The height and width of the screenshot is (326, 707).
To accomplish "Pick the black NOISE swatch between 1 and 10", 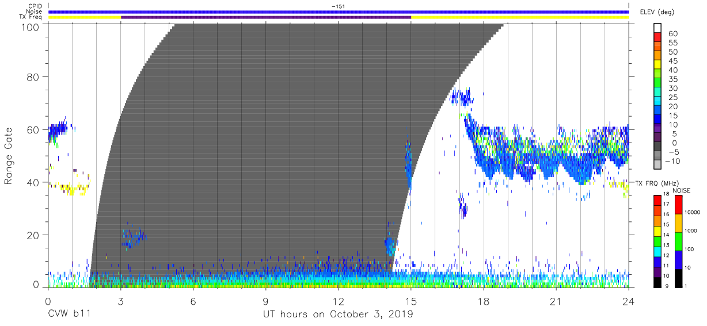I will click(x=678, y=277).
